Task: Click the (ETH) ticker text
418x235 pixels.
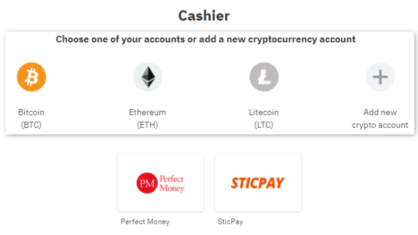Action: pyautogui.click(x=148, y=125)
